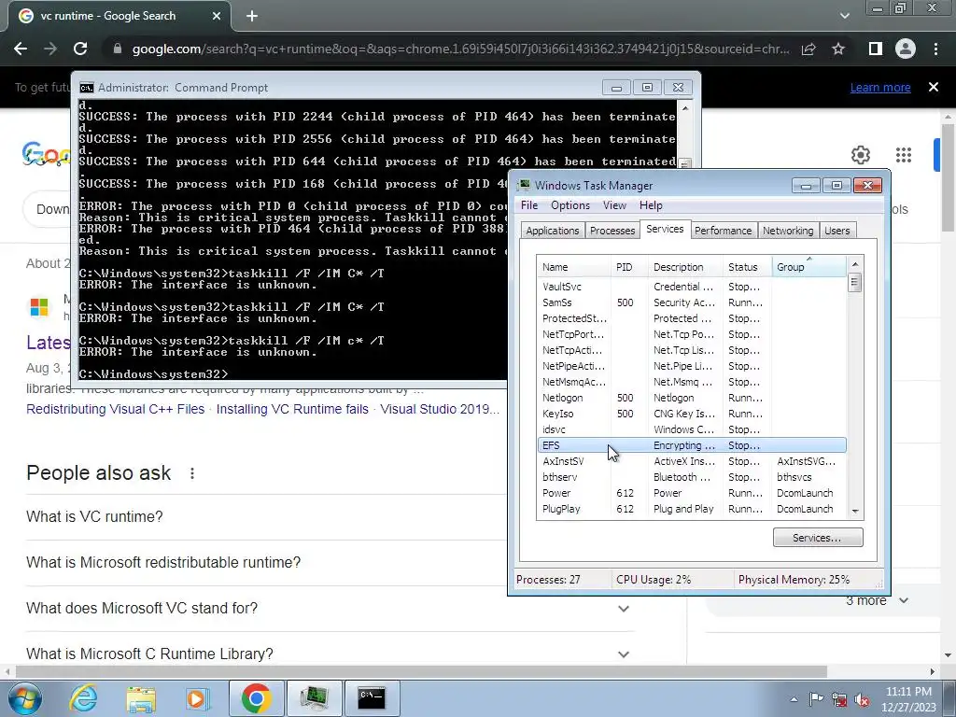Select the KeyIso service row

692,414
